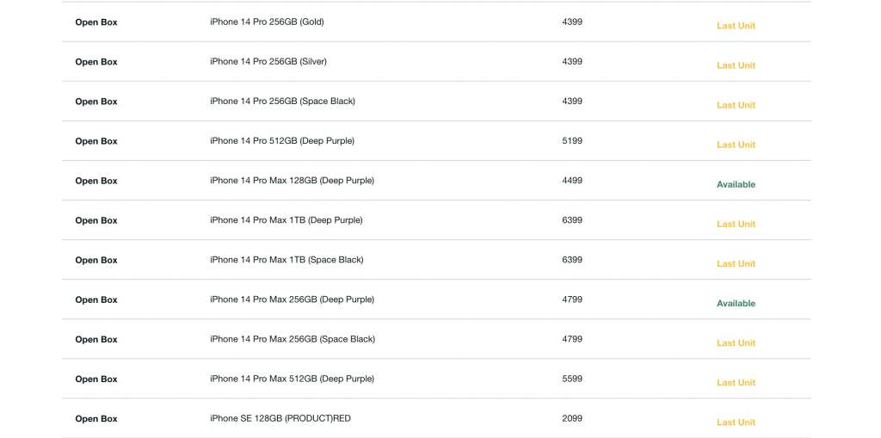The width and height of the screenshot is (881, 438).
Task: Click the 4499 price value
Action: pyautogui.click(x=572, y=181)
